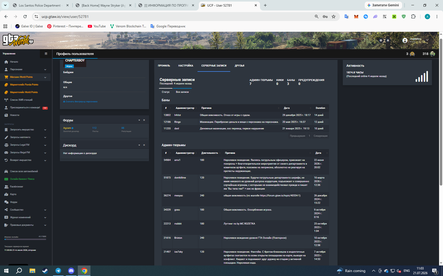
Task: Open the Chrome extensions puzzle menu
Action: pyautogui.click(x=413, y=17)
